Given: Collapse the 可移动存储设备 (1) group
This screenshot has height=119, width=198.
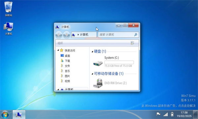Looking at the screenshot, I should click(x=92, y=74).
